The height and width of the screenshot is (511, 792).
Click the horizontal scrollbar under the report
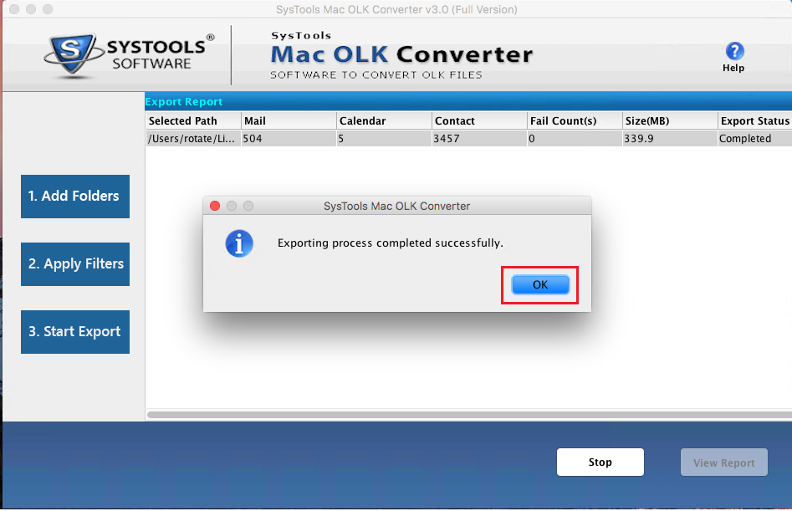click(x=469, y=415)
